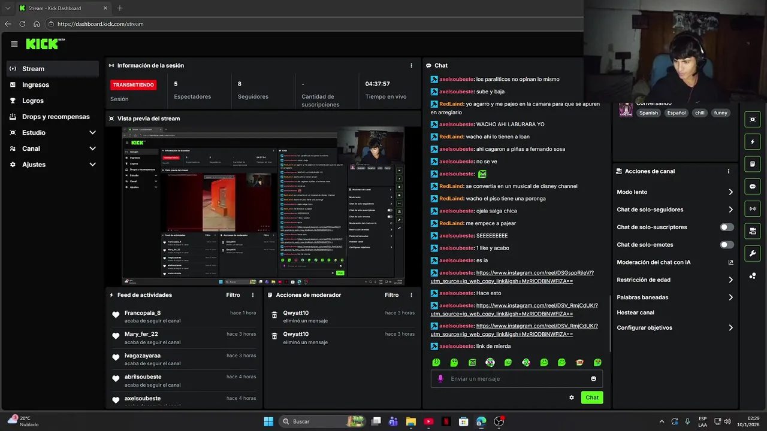Select Stream in the left sidebar
767x431 pixels.
(x=53, y=69)
